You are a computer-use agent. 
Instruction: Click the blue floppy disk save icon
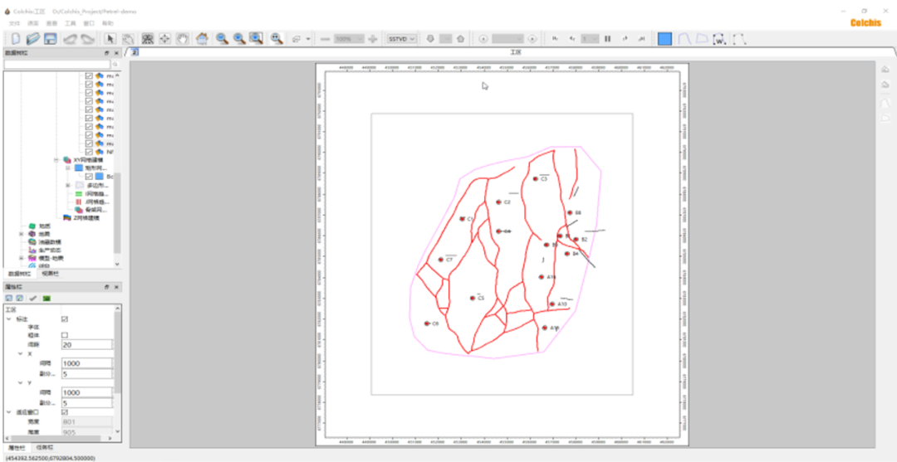51,39
